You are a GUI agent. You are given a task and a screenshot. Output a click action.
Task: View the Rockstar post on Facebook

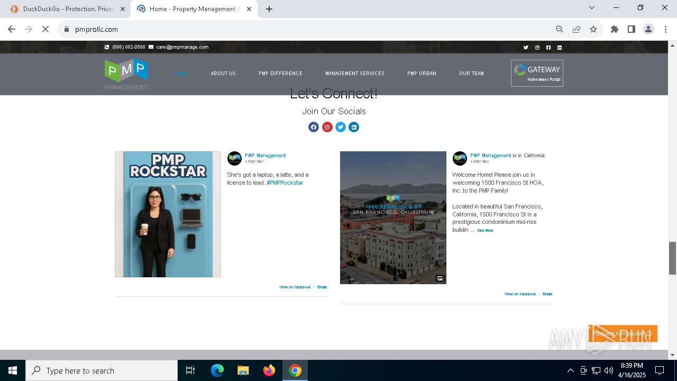click(x=295, y=287)
